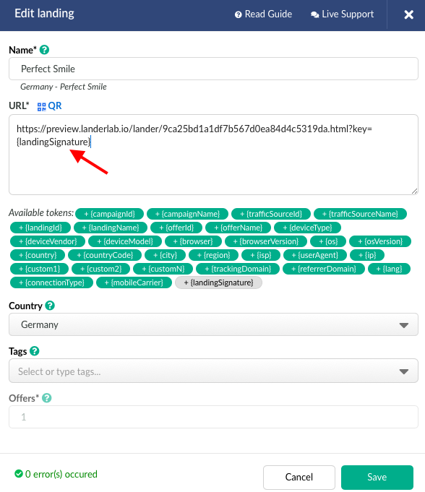The height and width of the screenshot is (492, 425).
Task: Insert the {mobileCarrier} token
Action: [x=134, y=282]
